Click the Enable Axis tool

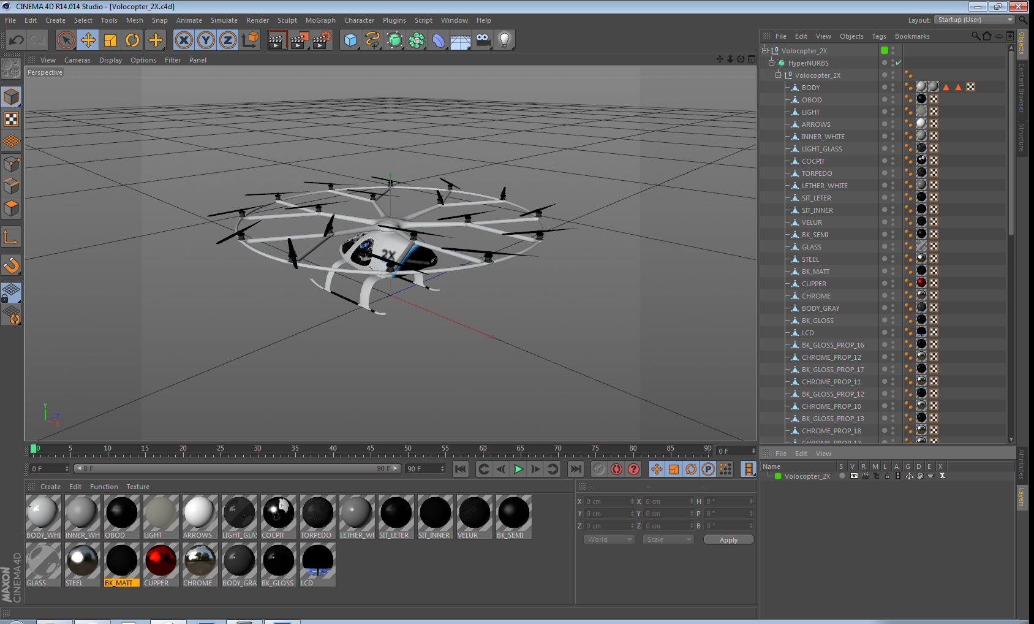coord(11,237)
